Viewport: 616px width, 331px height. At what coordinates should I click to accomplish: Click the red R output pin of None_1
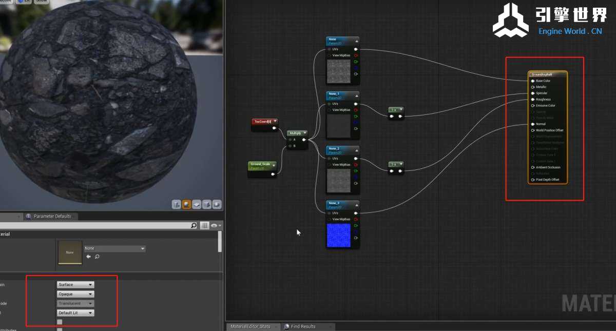click(x=356, y=110)
